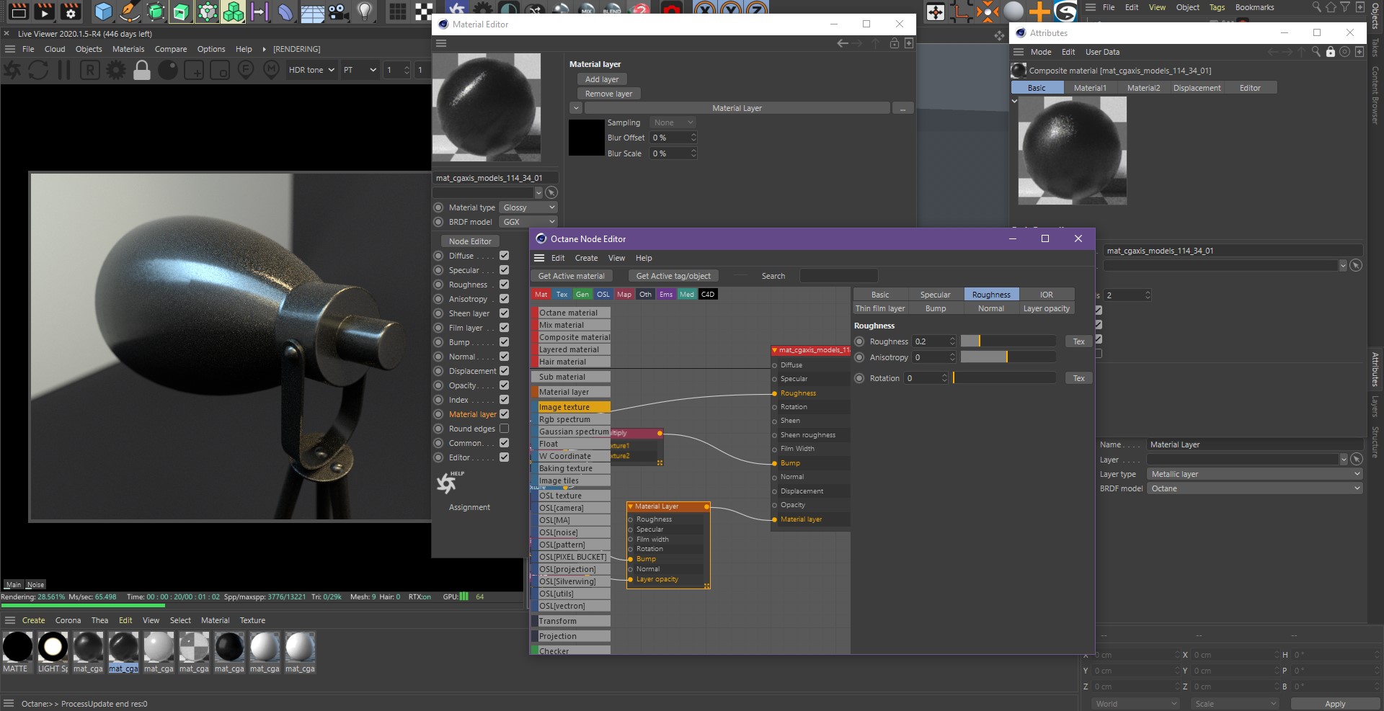Switch to Layer opacity tab

pos(1046,308)
